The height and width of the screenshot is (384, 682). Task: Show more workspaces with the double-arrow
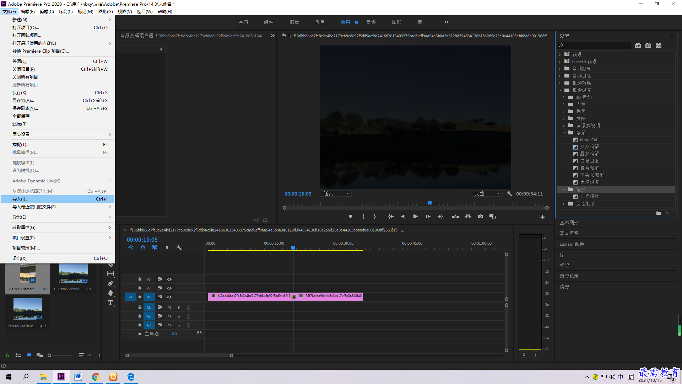click(x=446, y=22)
